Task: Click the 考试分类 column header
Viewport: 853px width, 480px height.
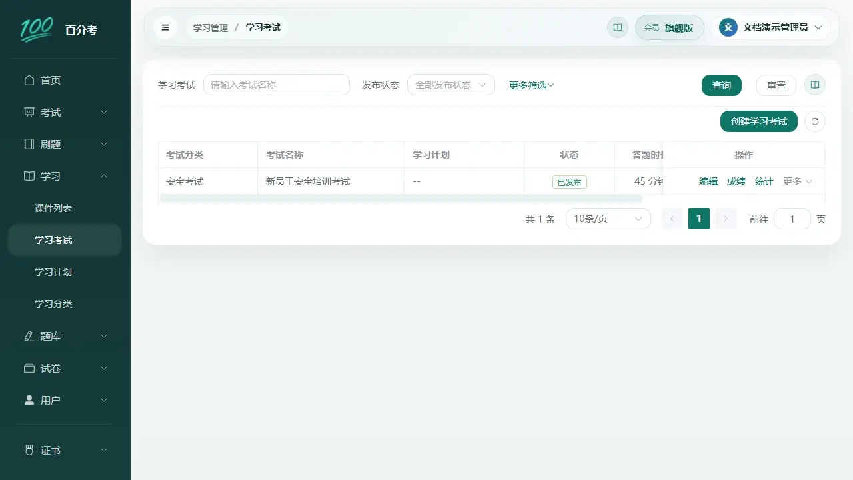Action: pyautogui.click(x=208, y=155)
